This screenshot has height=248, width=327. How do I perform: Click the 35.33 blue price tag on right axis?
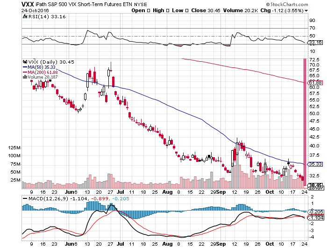point(315,164)
